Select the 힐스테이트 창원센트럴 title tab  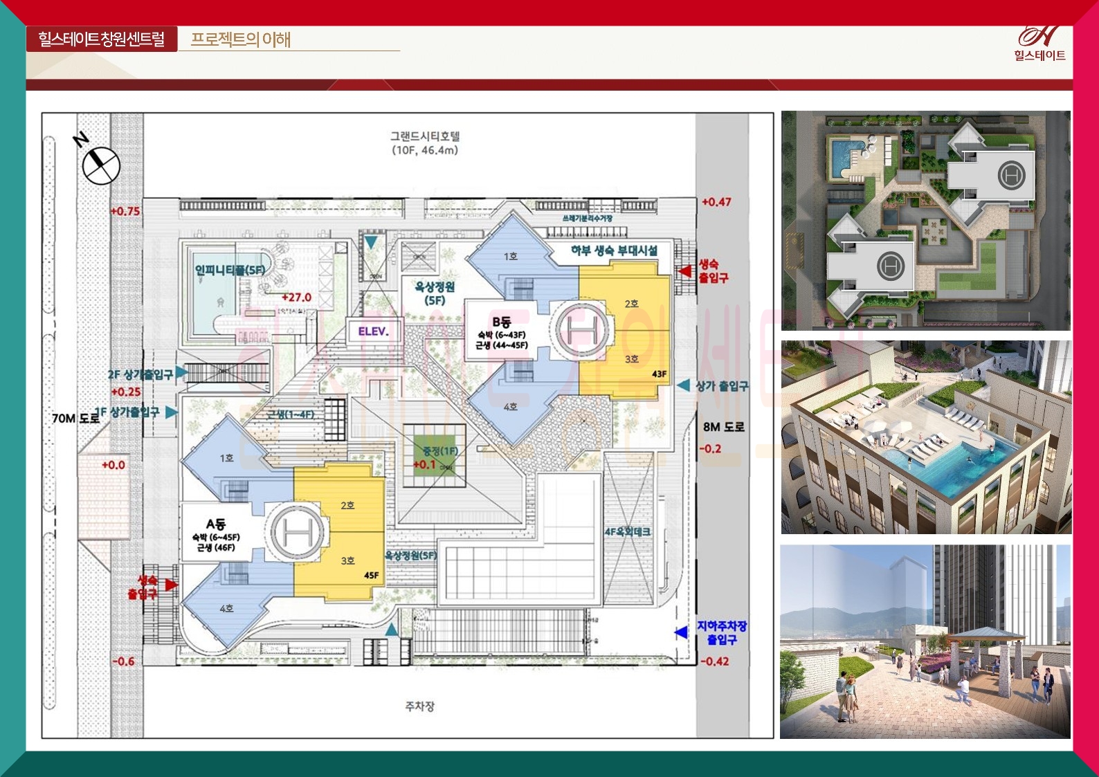click(102, 39)
